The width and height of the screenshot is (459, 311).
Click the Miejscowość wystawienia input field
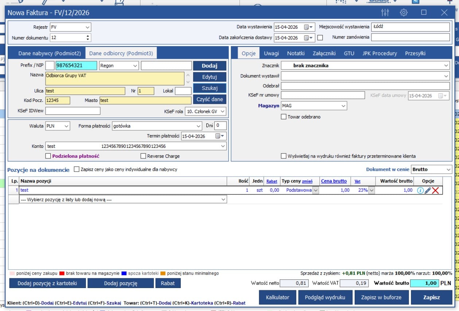click(x=410, y=27)
